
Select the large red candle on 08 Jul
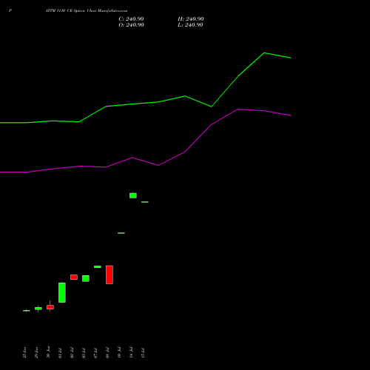coord(110,275)
